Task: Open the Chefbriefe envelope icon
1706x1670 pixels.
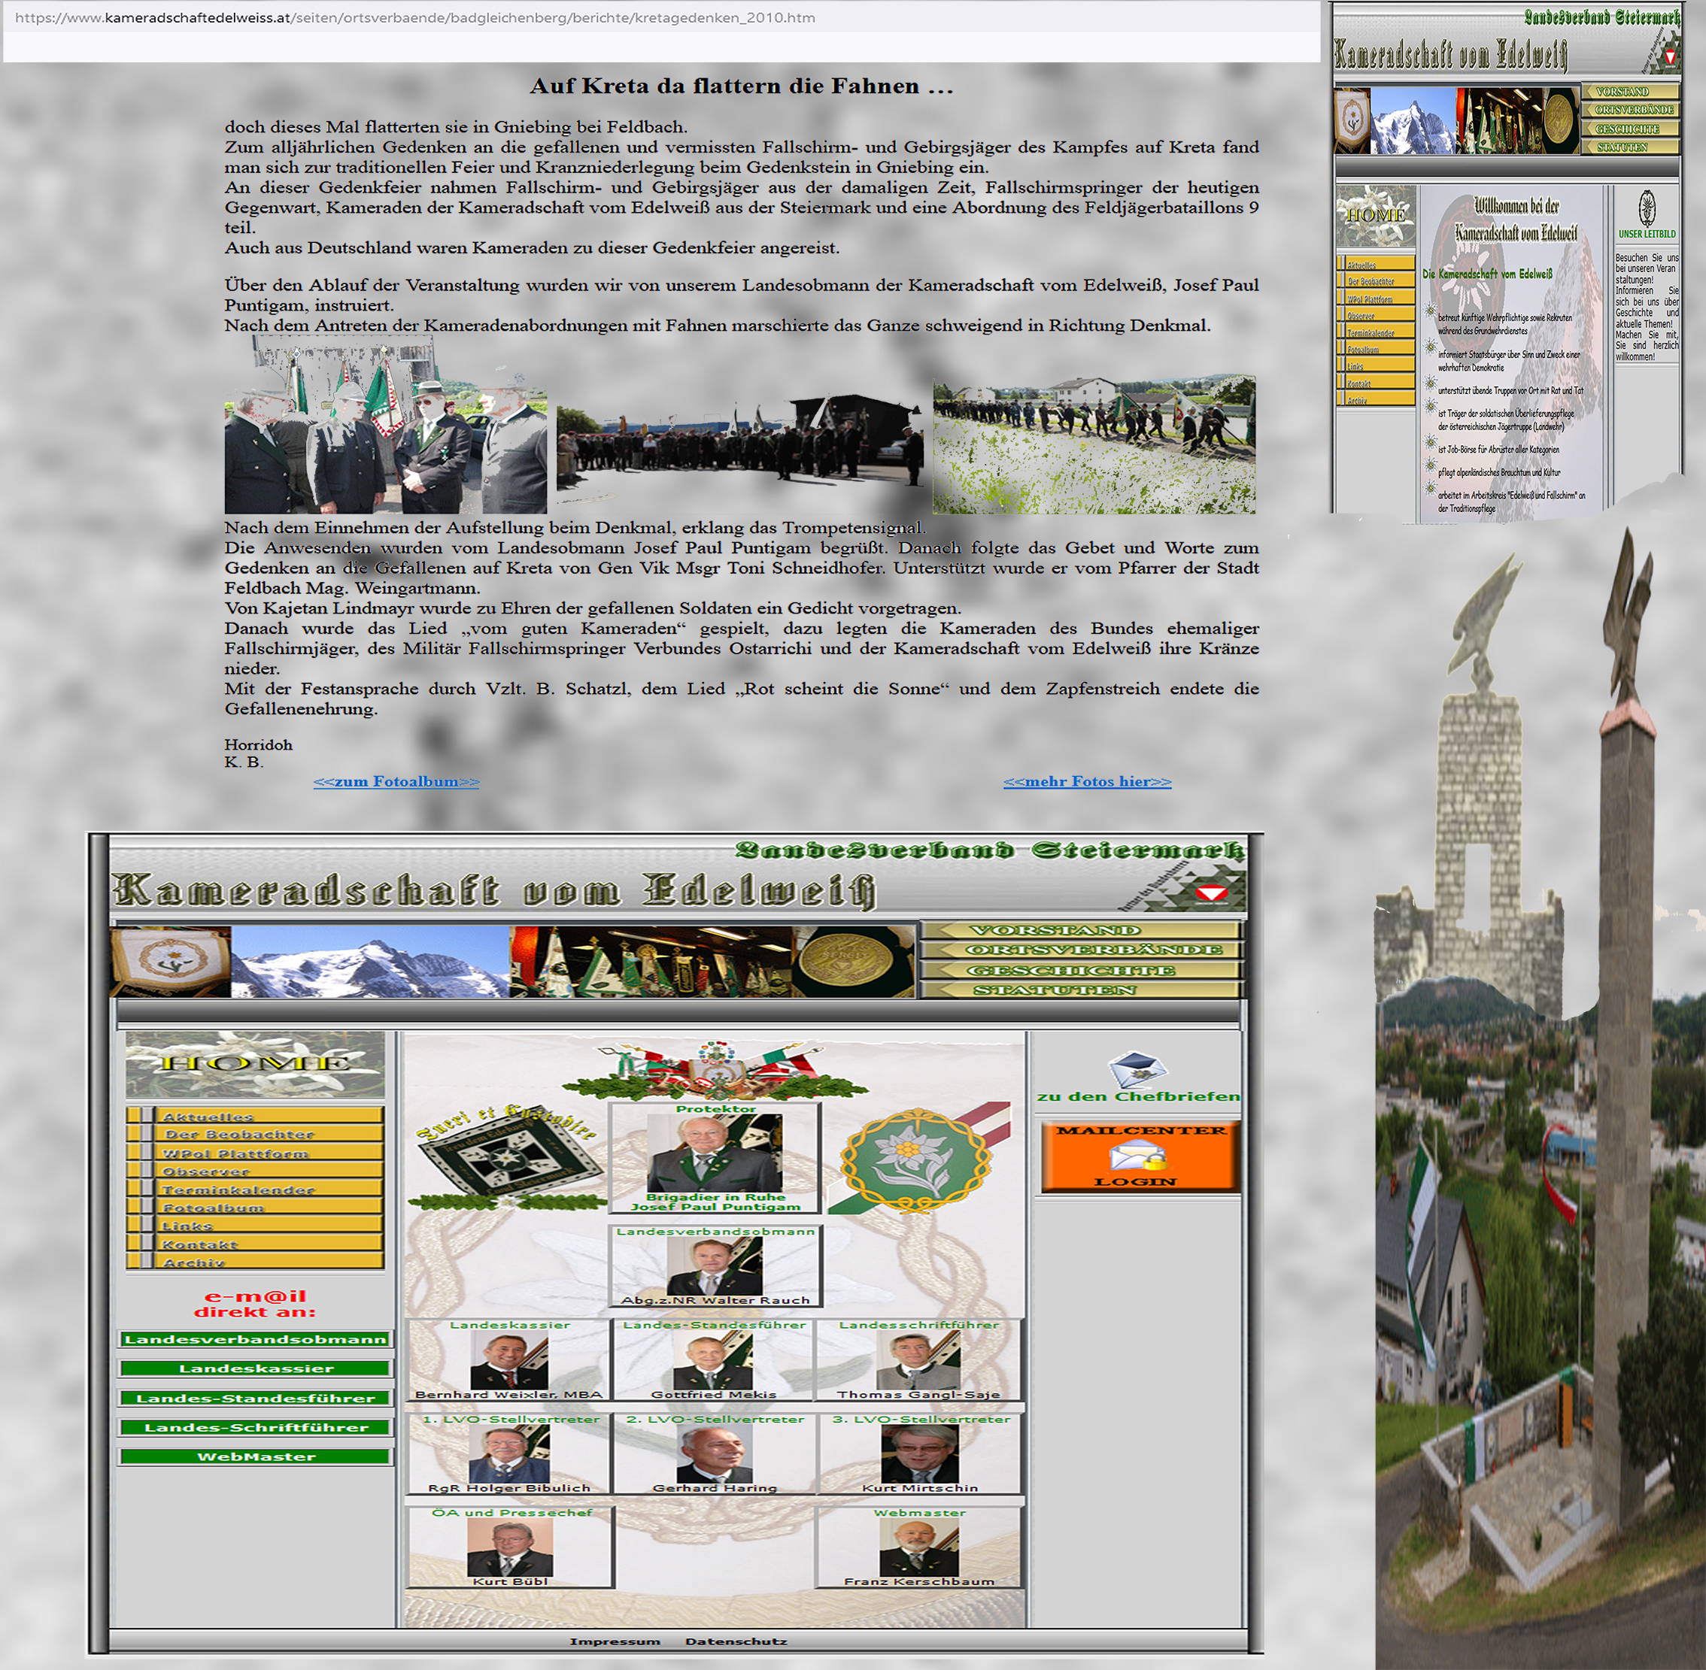Action: tap(1137, 1070)
